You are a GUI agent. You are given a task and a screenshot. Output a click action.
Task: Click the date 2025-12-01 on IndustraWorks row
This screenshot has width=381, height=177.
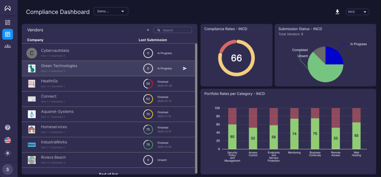click(x=164, y=147)
